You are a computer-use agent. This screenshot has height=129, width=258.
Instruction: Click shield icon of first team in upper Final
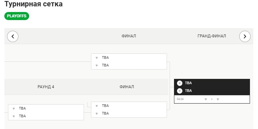point(97,58)
